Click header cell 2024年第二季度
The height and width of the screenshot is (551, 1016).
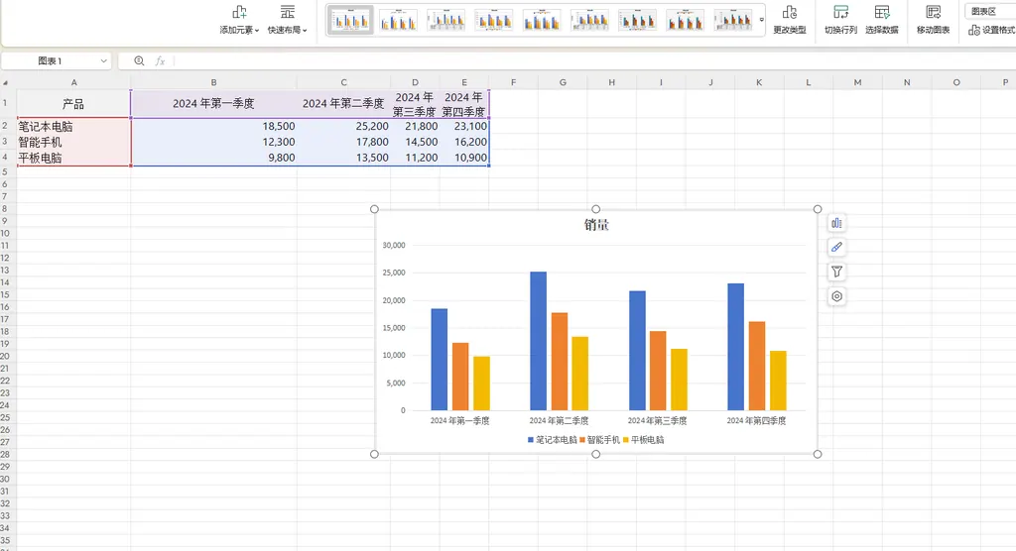343,104
